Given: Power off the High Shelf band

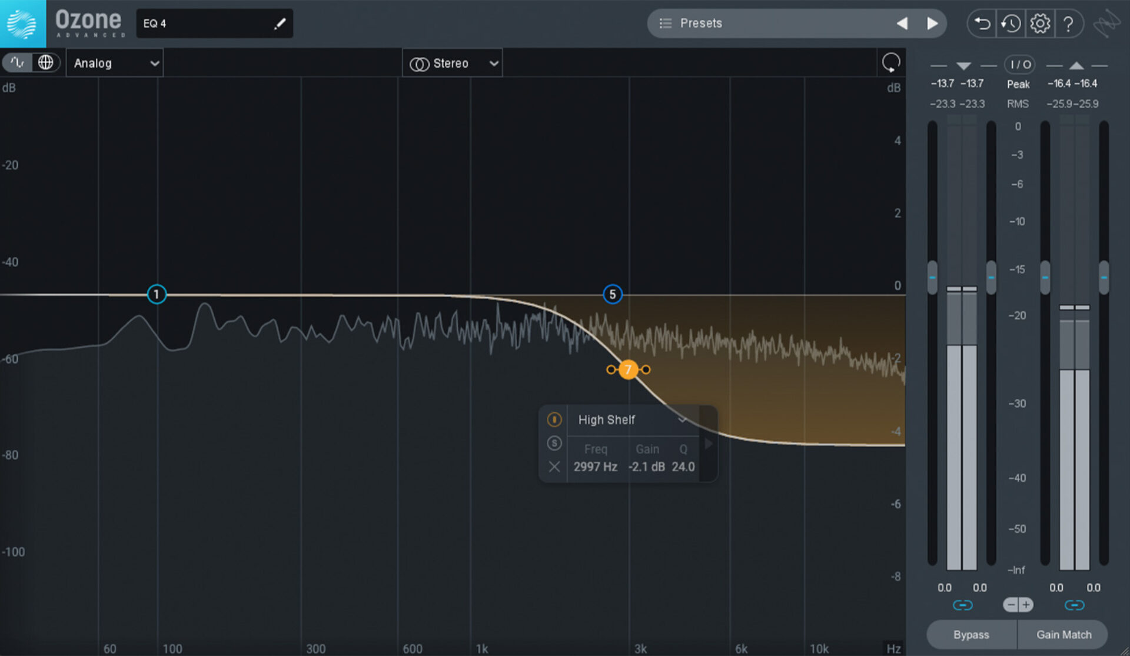Looking at the screenshot, I should pos(554,419).
